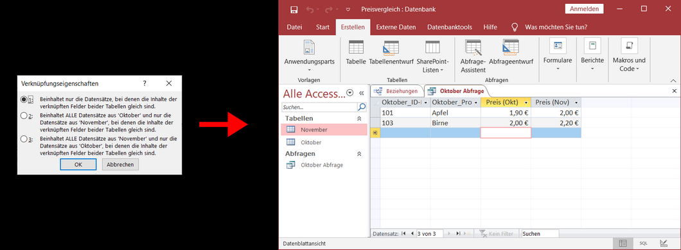The image size is (681, 250).
Task: Select the Erstellen ribbon tab
Action: point(353,27)
